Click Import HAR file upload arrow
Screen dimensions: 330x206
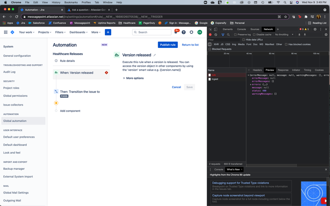point(299,34)
